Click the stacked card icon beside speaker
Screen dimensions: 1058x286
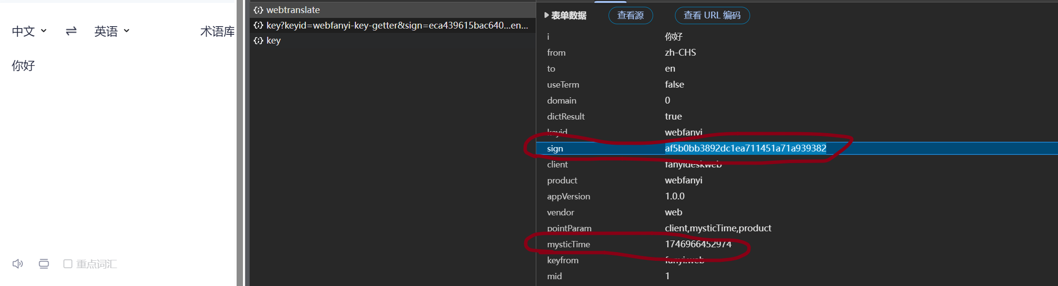(44, 264)
